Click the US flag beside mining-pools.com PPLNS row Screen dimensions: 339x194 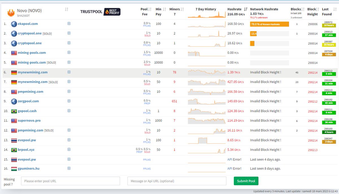pos(14,53)
